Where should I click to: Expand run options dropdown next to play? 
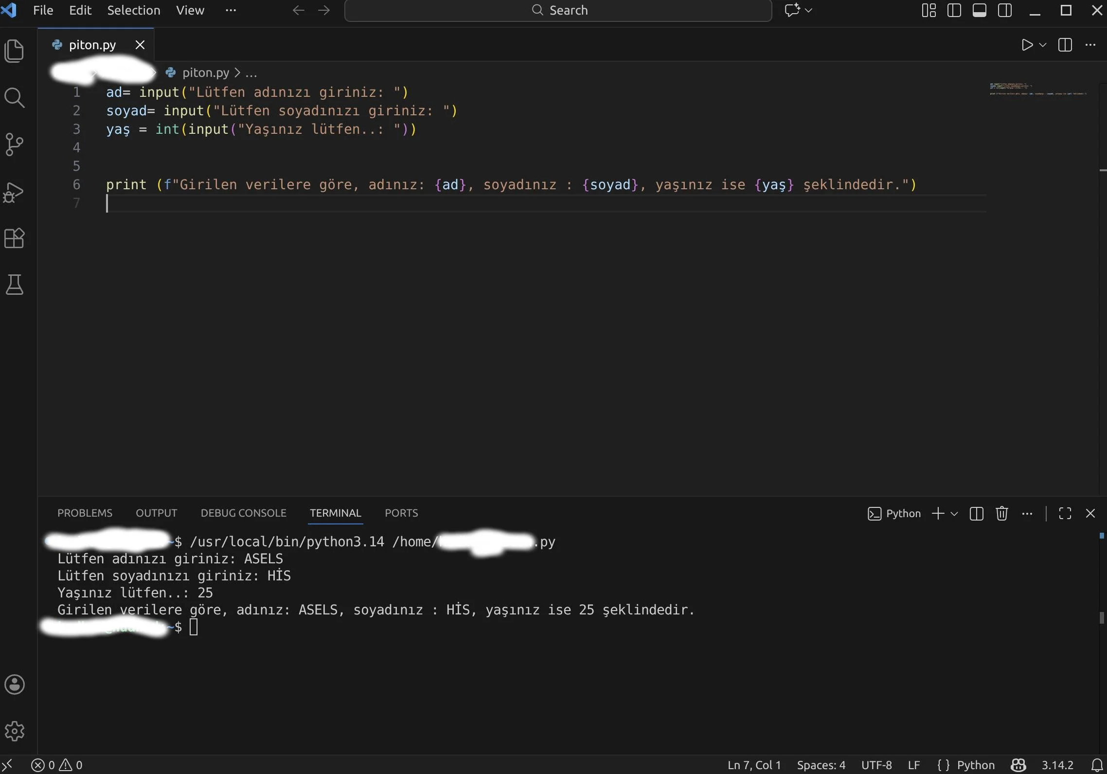click(x=1042, y=45)
